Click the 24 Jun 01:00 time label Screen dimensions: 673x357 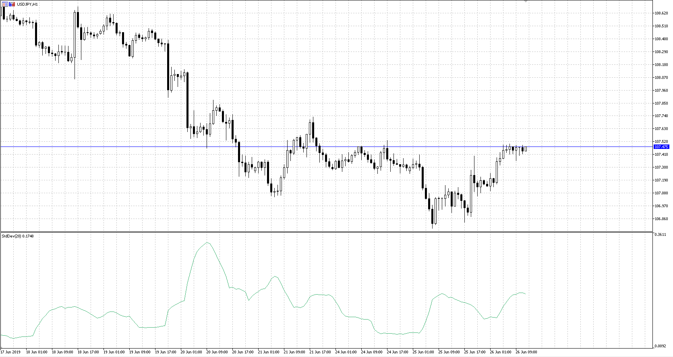[346, 352]
